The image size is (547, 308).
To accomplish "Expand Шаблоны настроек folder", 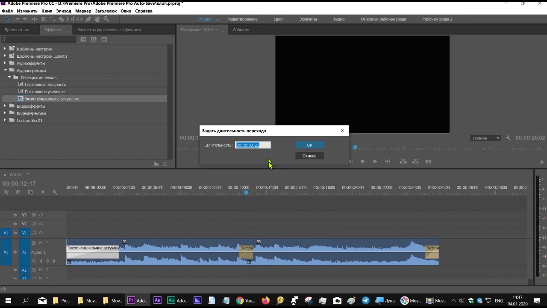I will [x=5, y=49].
